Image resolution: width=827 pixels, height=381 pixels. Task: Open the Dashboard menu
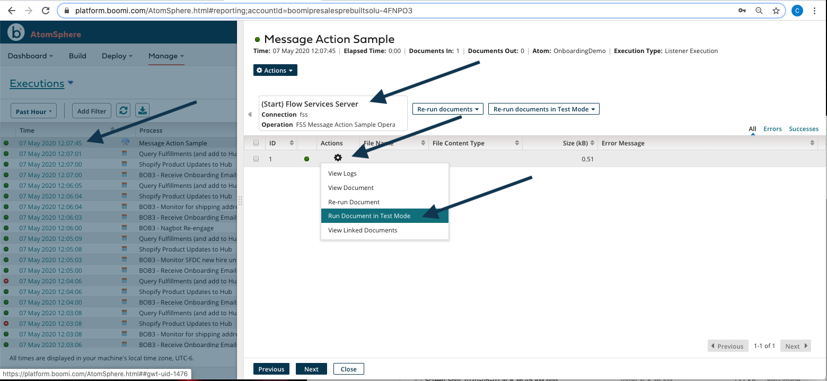tap(30, 56)
